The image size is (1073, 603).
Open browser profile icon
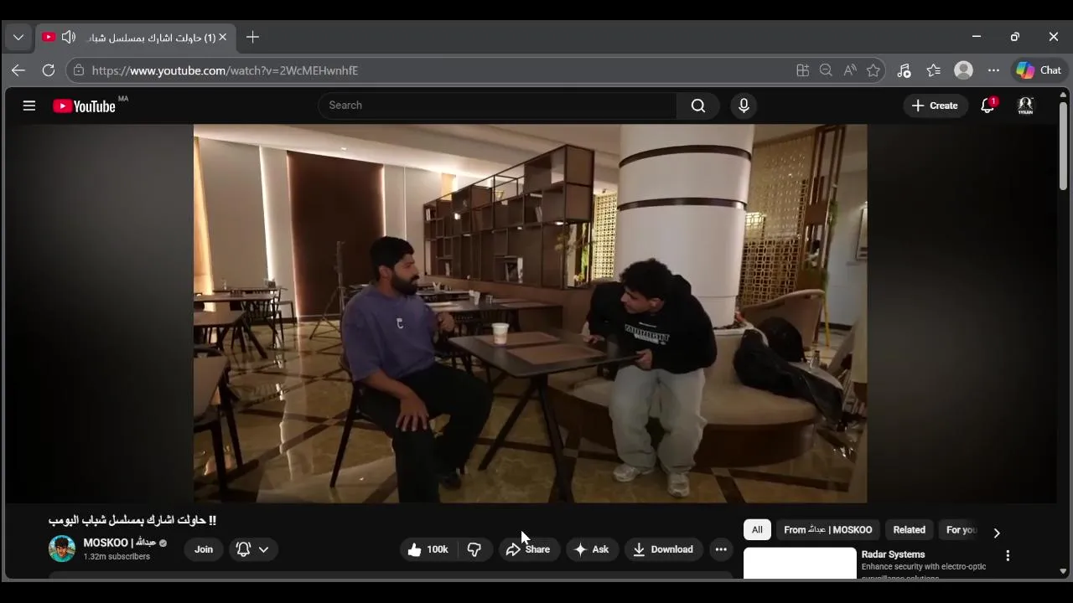(964, 70)
